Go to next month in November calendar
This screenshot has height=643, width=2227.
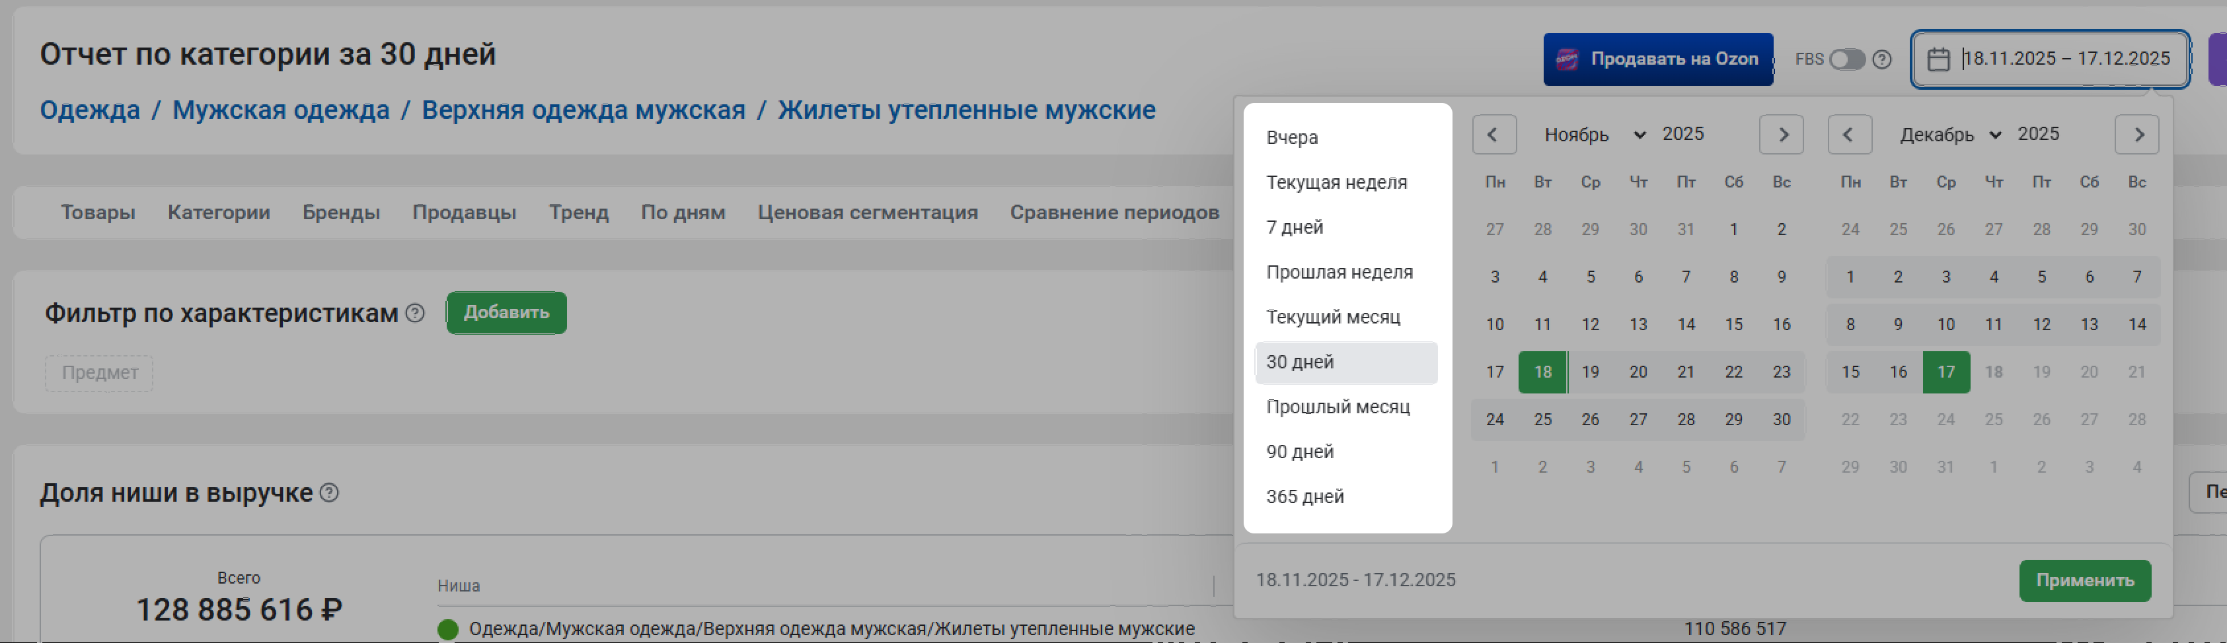1781,135
